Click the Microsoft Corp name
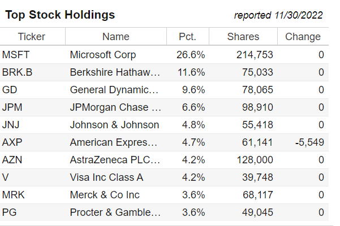The width and height of the screenshot is (340, 226). coord(103,55)
